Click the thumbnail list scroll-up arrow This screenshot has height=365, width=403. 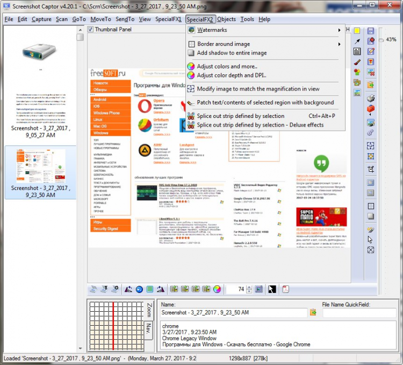pos(80,30)
